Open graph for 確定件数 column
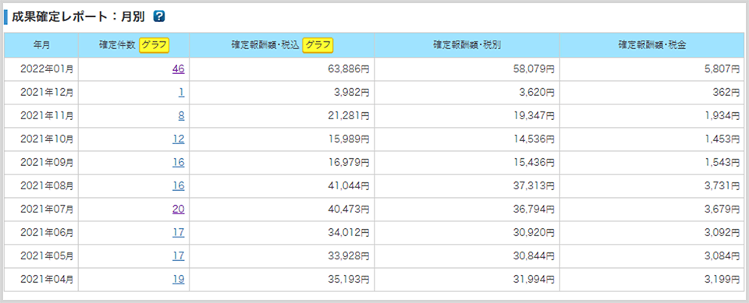Image resolution: width=749 pixels, height=303 pixels. 154,45
